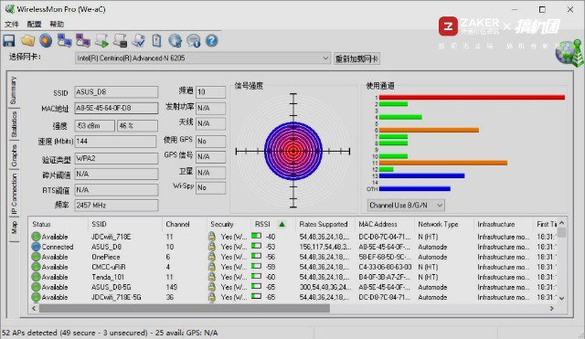Click the yellow folder open icon
585x339 pixels.
point(27,40)
